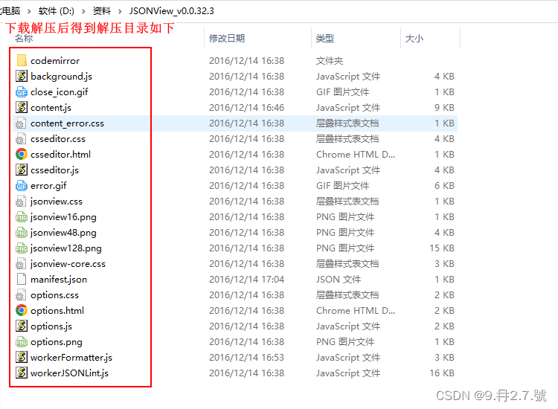Screen dimensions: 558x409
Task: Click the Chrome icon for options.html
Action: (22, 311)
